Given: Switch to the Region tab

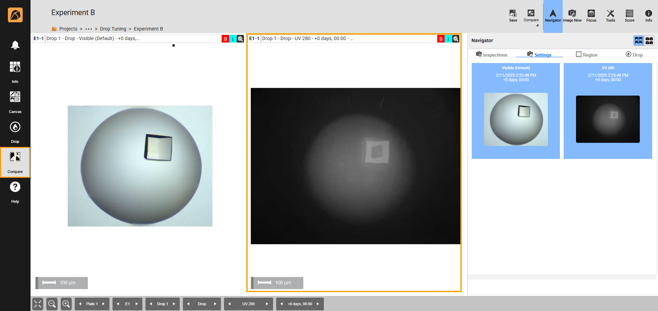Looking at the screenshot, I should click(587, 55).
